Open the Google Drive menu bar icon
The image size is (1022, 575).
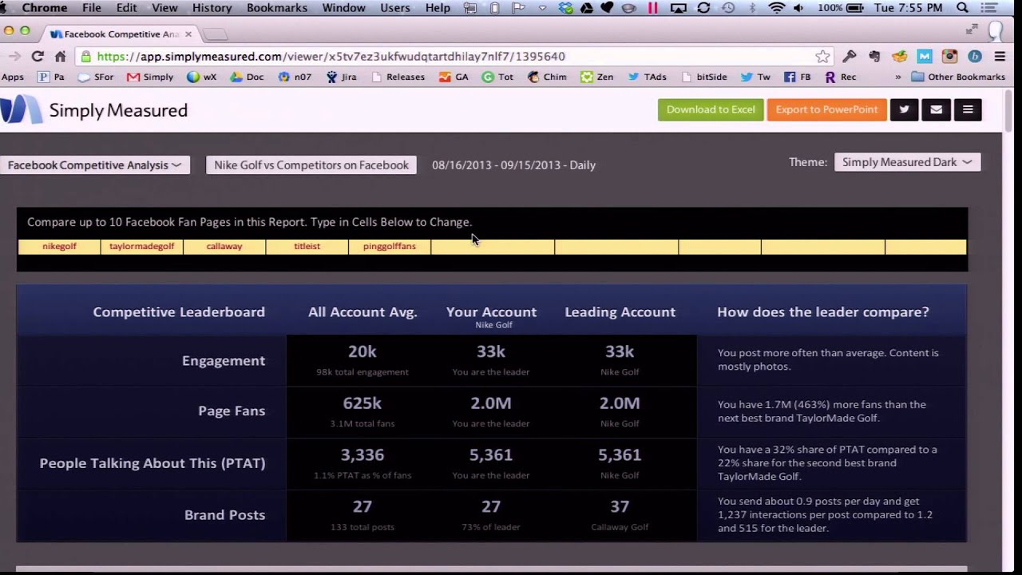(x=587, y=8)
